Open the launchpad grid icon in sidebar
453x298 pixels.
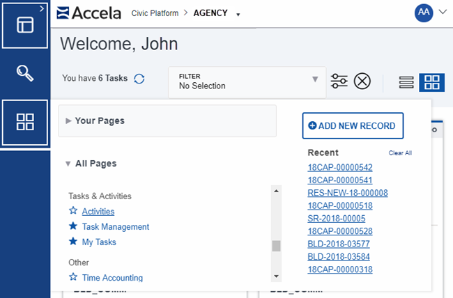tap(25, 123)
